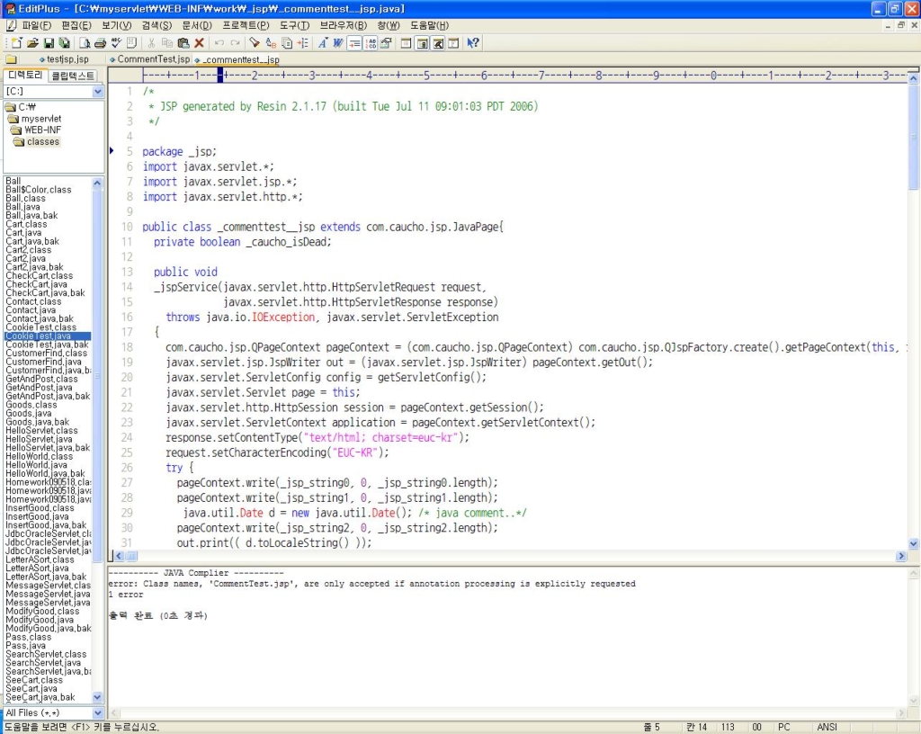The image size is (921, 734).
Task: Click the code line 'package _jsp;'
Action: pos(179,151)
